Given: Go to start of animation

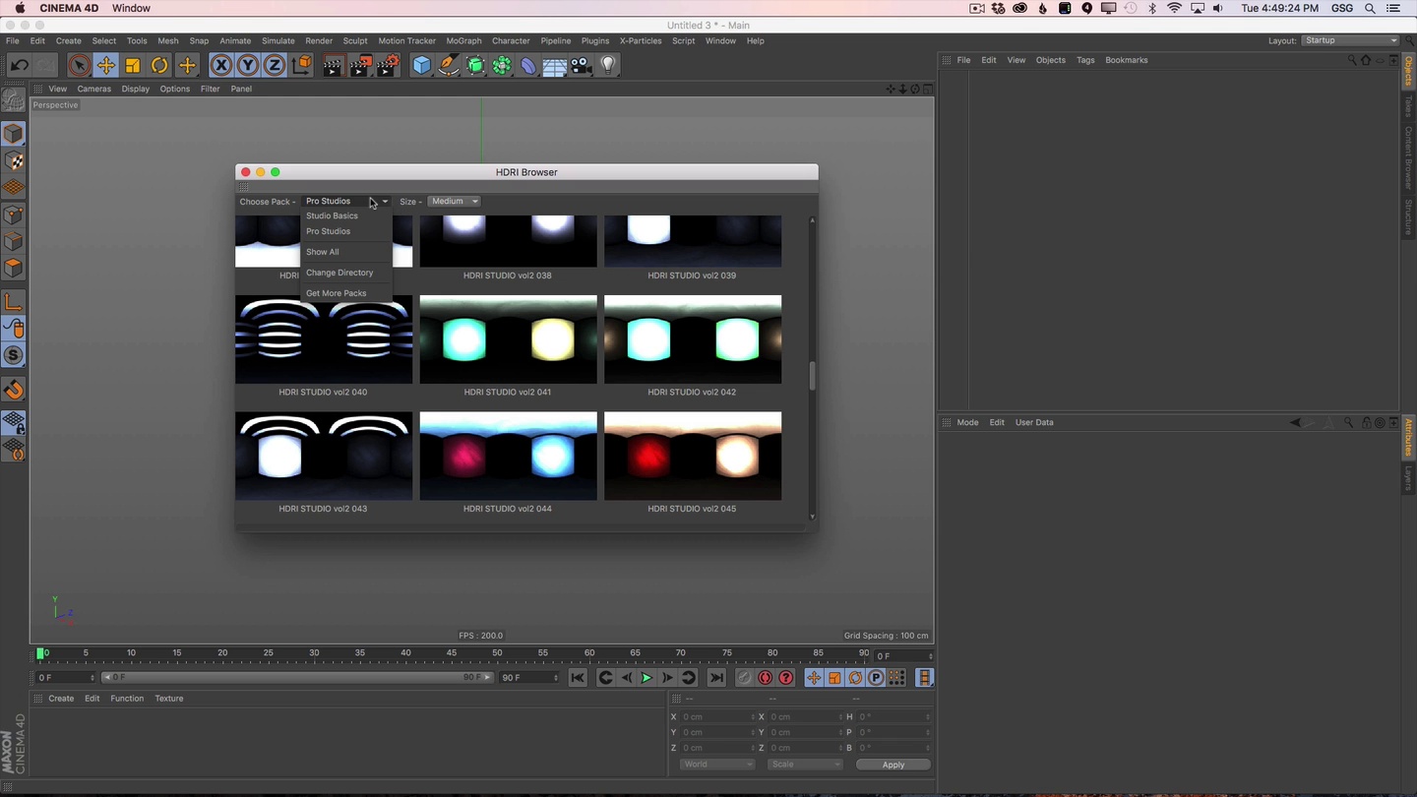Looking at the screenshot, I should (x=578, y=677).
